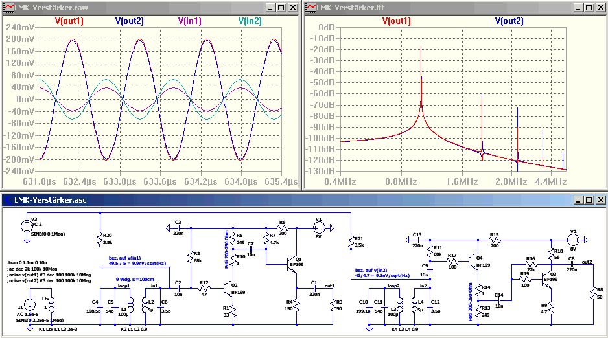Click the 43/4.7 = 9.1nV/sqrt(Hz) note

coord(382,276)
